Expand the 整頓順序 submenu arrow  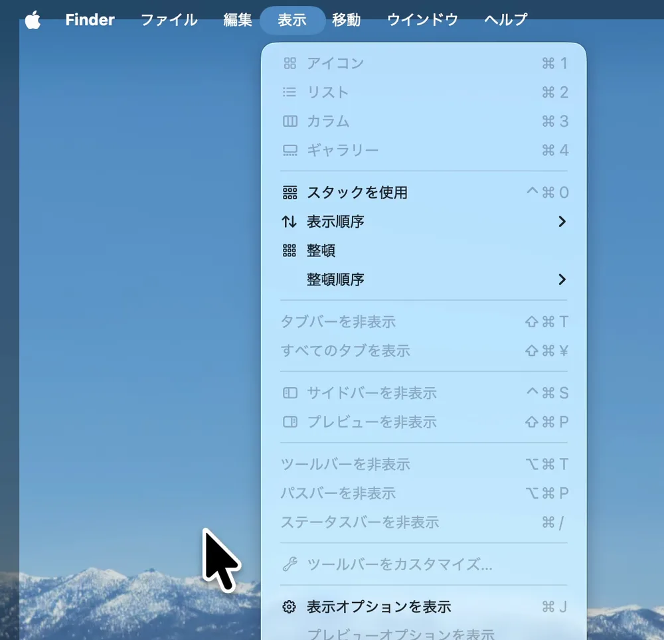coord(562,280)
